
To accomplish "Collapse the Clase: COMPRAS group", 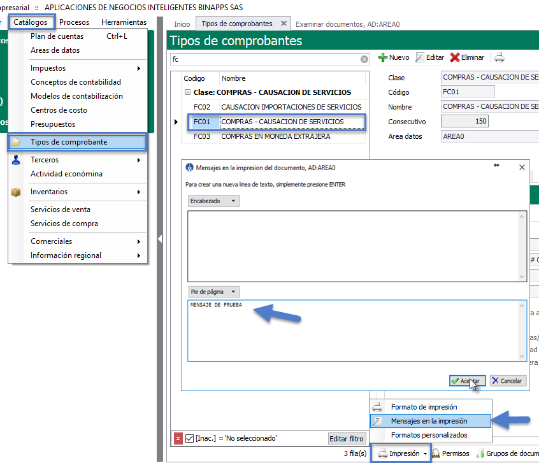I will point(187,92).
